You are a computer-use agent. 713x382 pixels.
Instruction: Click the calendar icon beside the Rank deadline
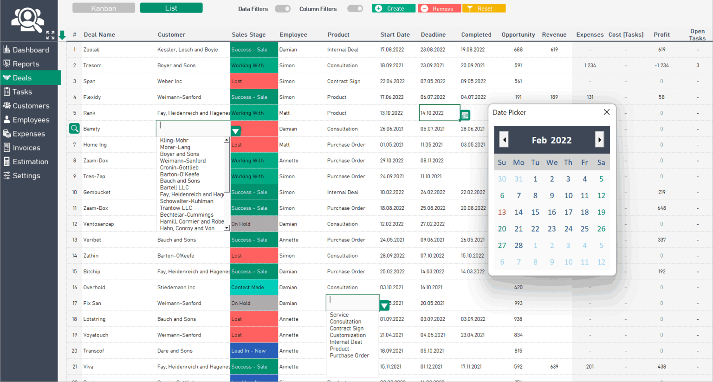click(x=465, y=115)
